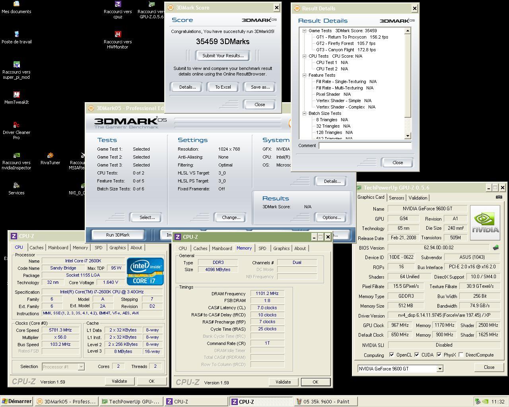Open the Démarrer start button
The width and height of the screenshot is (509, 407).
coord(16,401)
